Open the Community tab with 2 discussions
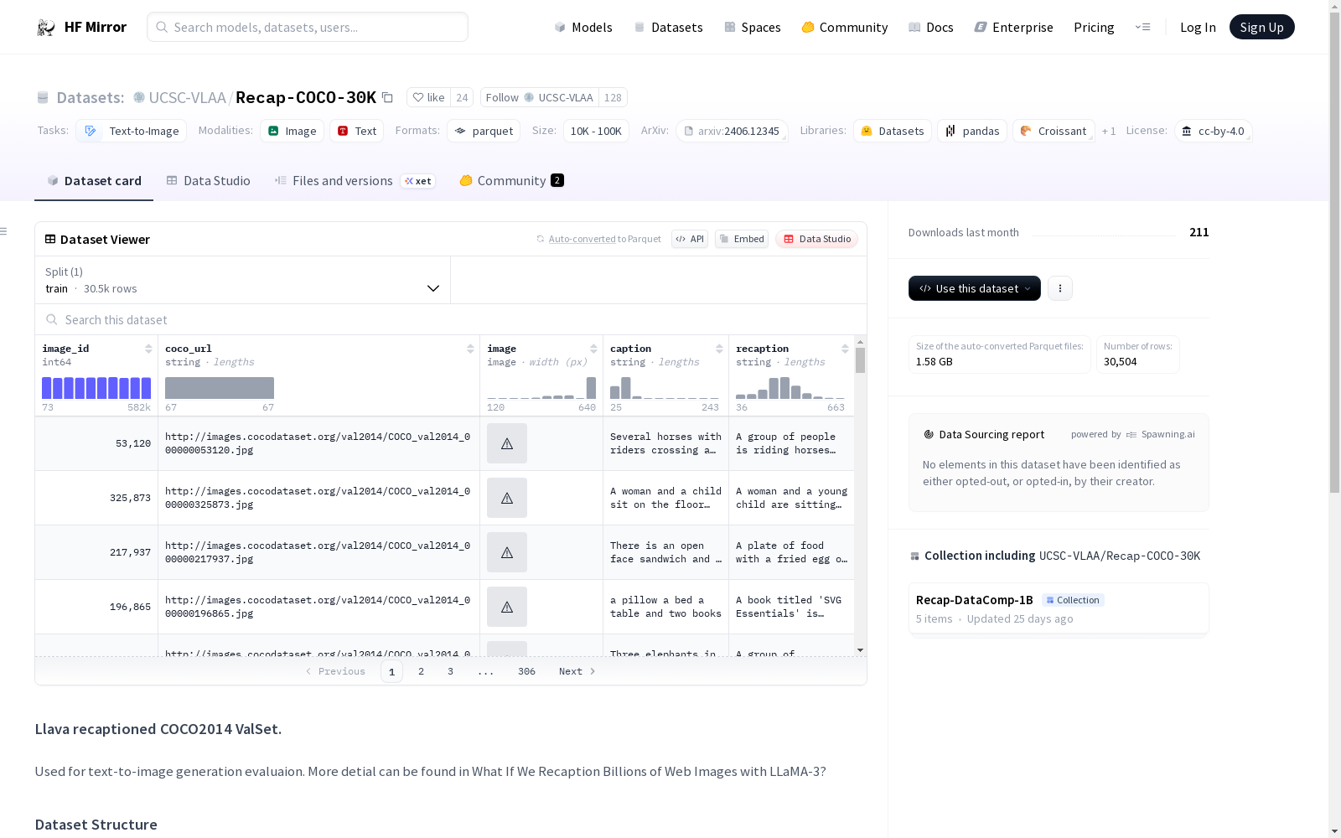 (x=512, y=181)
